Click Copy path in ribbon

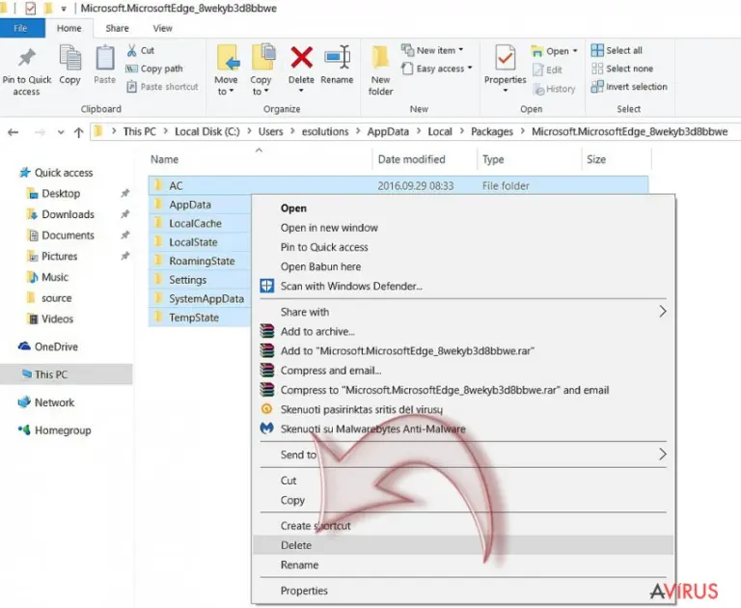click(x=154, y=69)
